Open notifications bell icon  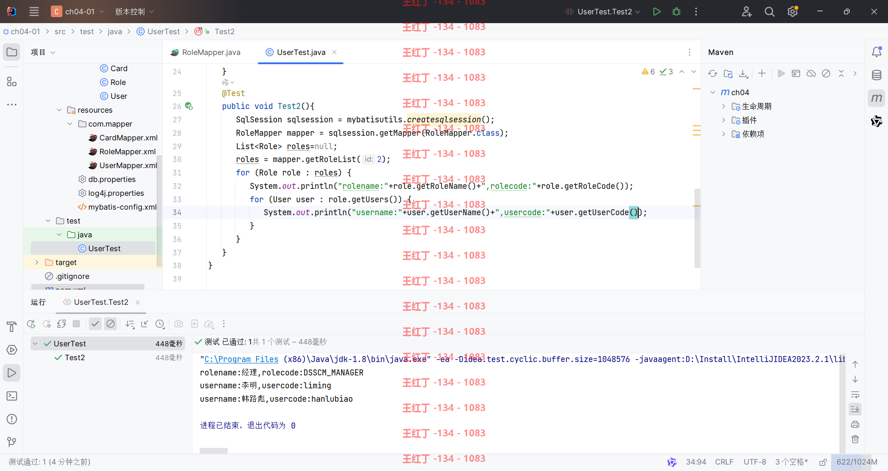coord(876,52)
